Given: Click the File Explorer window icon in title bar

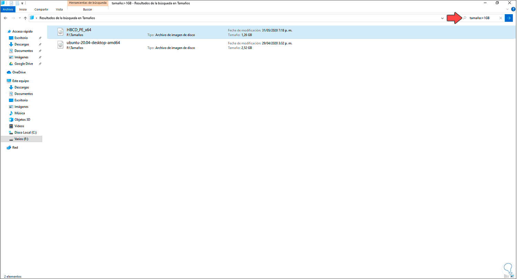Looking at the screenshot, I should (3, 3).
